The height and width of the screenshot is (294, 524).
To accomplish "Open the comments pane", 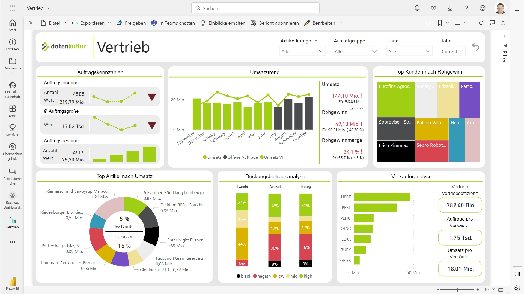I will [492, 23].
